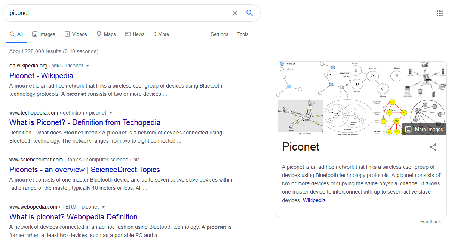This screenshot has height=243, width=451.
Task: Expand the dropdown arrow next to en.wikipedia.org
Action: [x=88, y=66]
